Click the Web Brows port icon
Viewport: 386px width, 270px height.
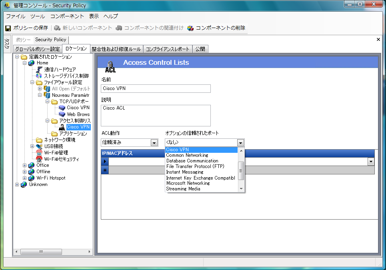pyautogui.click(x=62, y=114)
